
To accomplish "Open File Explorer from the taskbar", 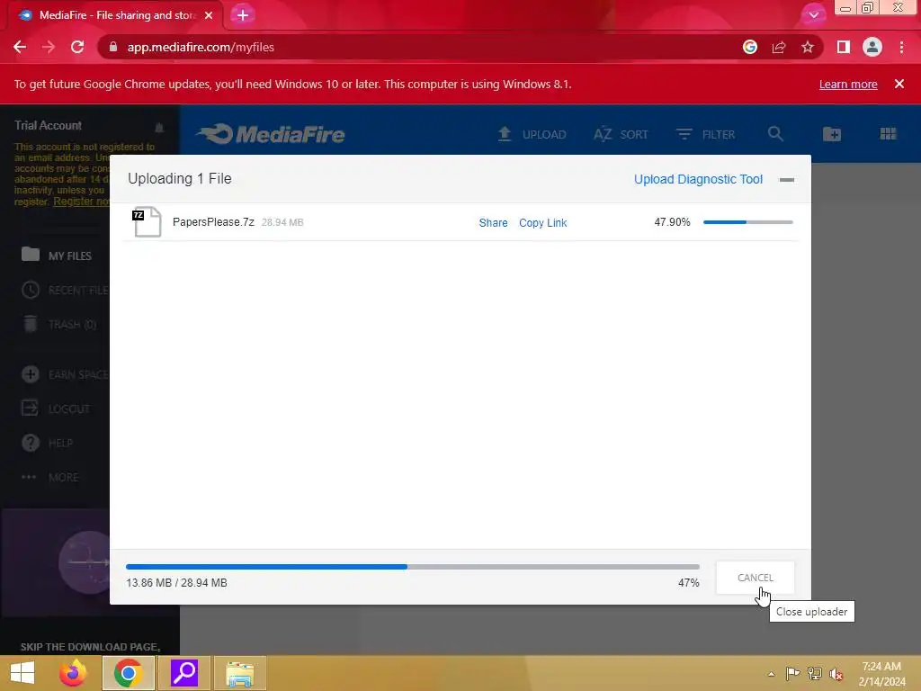I will coord(240,673).
